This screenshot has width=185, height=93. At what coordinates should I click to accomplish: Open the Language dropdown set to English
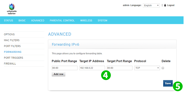(151, 5)
